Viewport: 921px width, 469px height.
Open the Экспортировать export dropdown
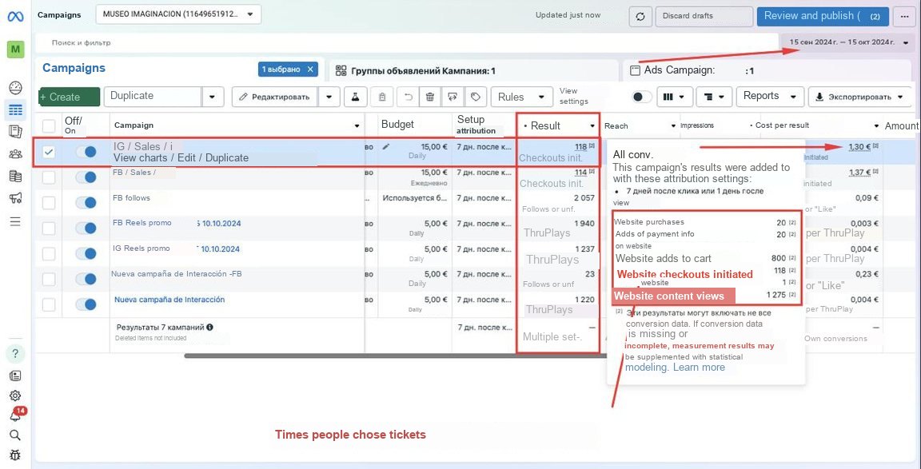[x=859, y=97]
